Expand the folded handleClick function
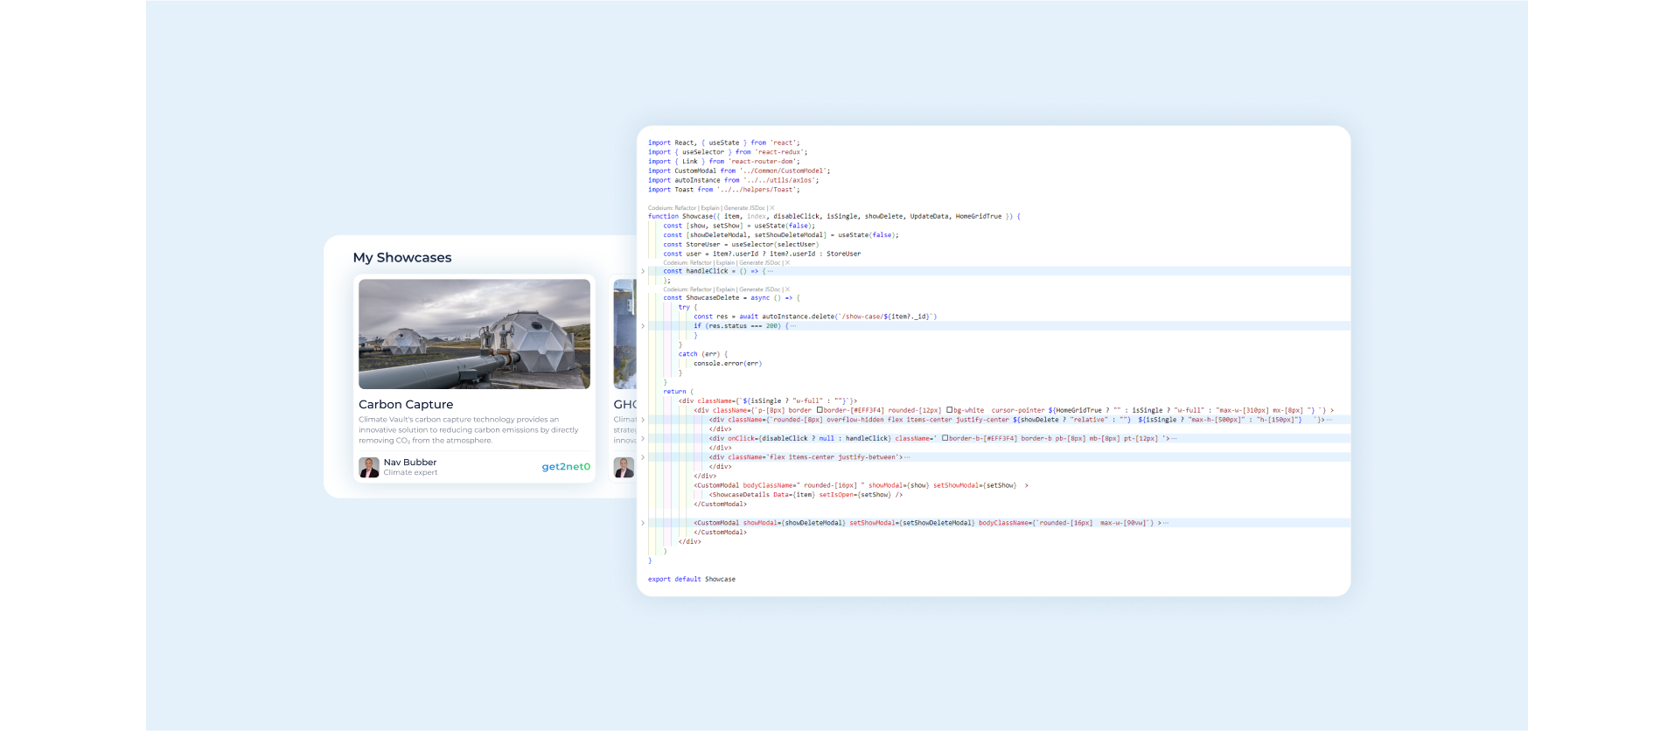This screenshot has width=1674, height=731. point(643,271)
